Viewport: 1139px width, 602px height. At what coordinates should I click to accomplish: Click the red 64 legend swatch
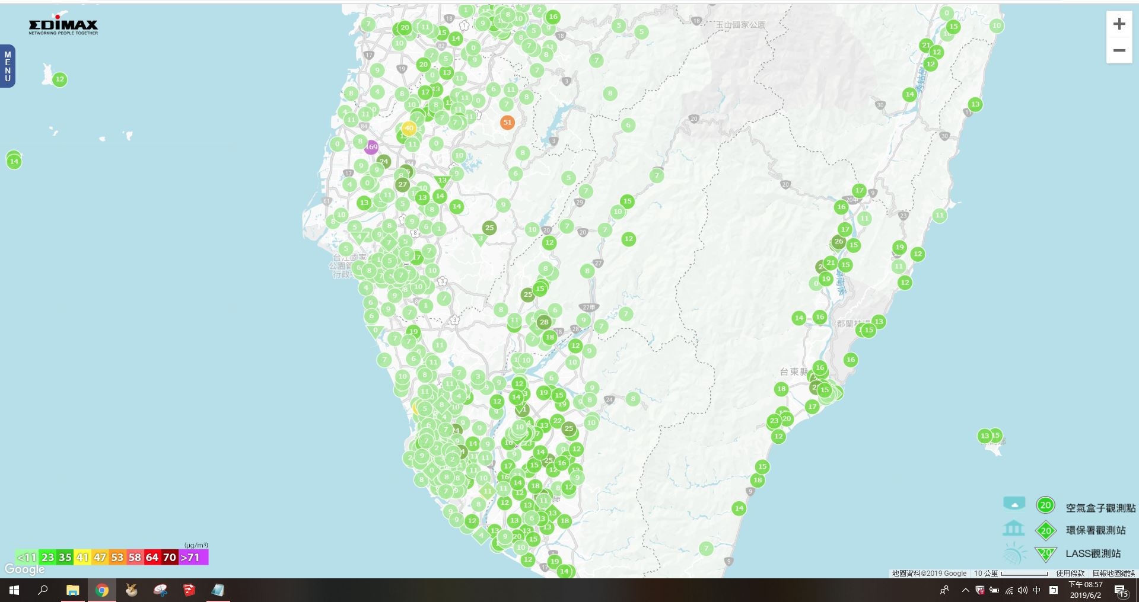coord(152,558)
